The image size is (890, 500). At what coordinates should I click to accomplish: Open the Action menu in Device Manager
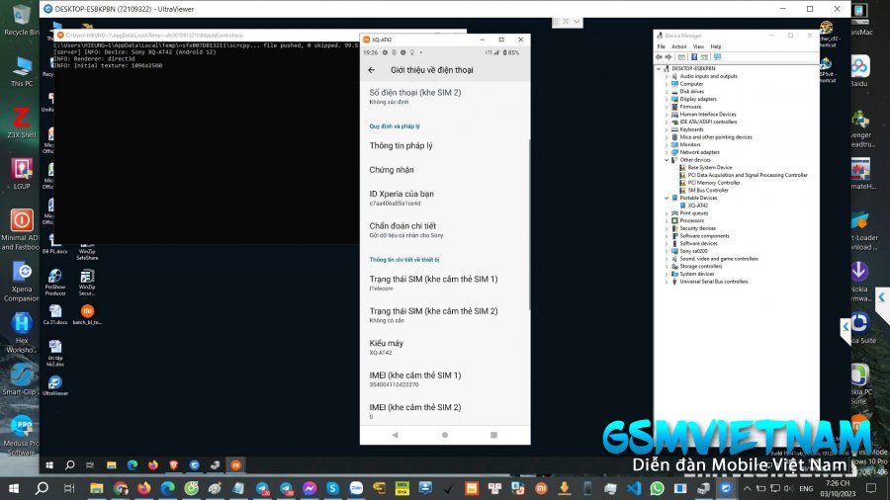coord(678,46)
